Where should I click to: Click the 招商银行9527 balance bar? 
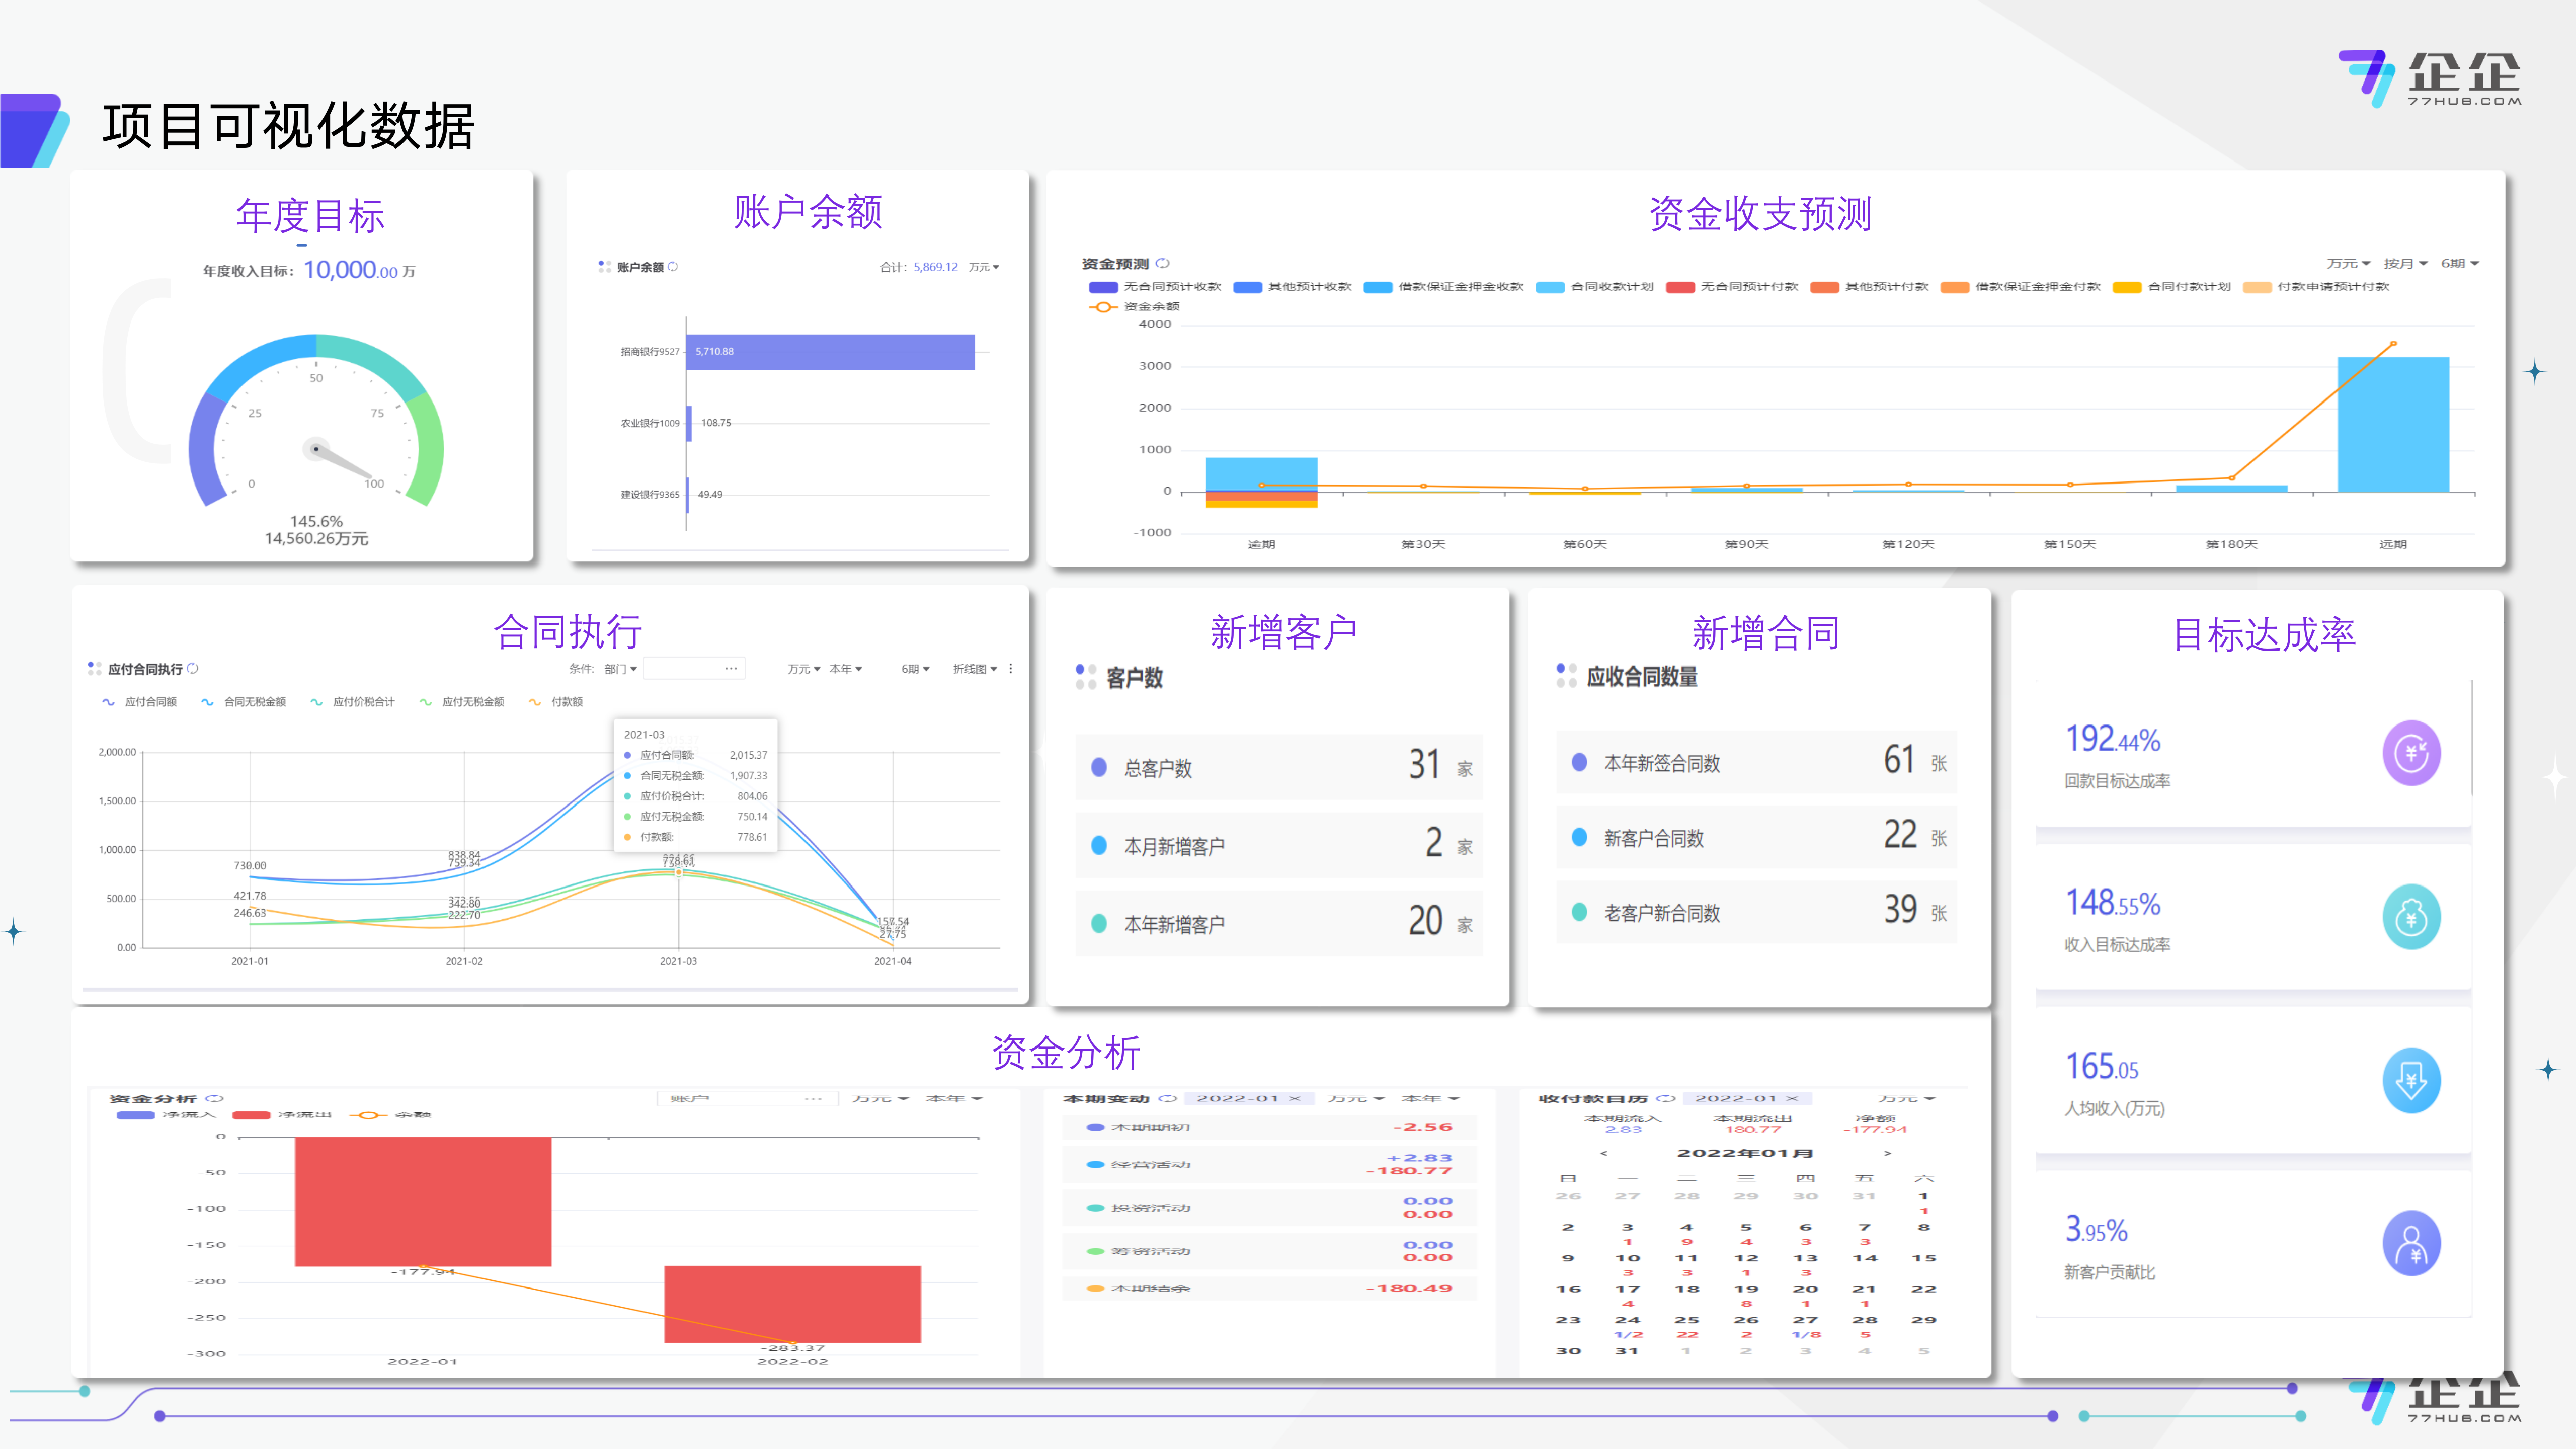(x=830, y=352)
